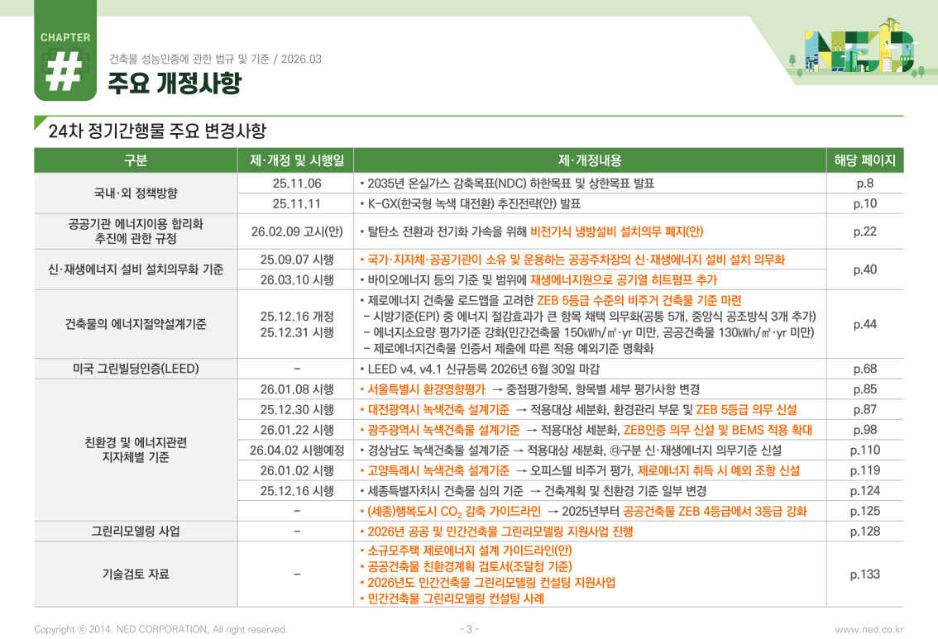The image size is (938, 639).
Task: Select the 주요 개정사항 page title
Action: click(x=174, y=83)
